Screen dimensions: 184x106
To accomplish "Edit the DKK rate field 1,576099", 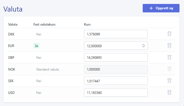I will (116, 34).
